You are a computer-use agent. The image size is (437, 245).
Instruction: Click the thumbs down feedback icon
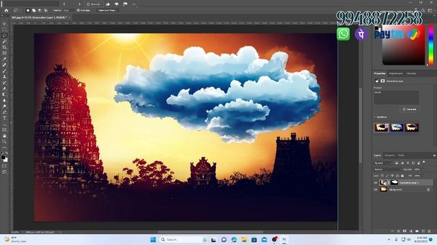117,4
